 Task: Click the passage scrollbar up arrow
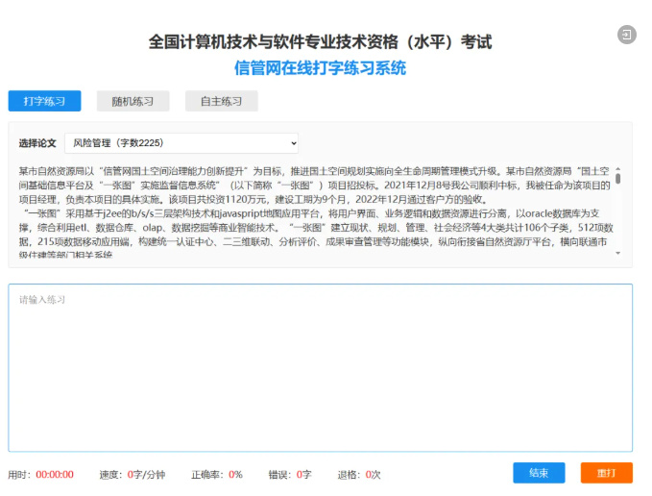618,169
